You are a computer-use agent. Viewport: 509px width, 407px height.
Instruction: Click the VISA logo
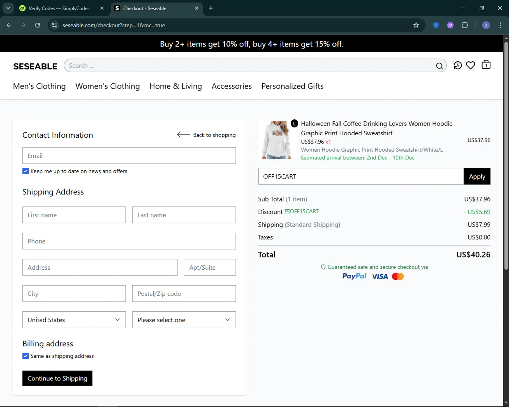(x=380, y=276)
